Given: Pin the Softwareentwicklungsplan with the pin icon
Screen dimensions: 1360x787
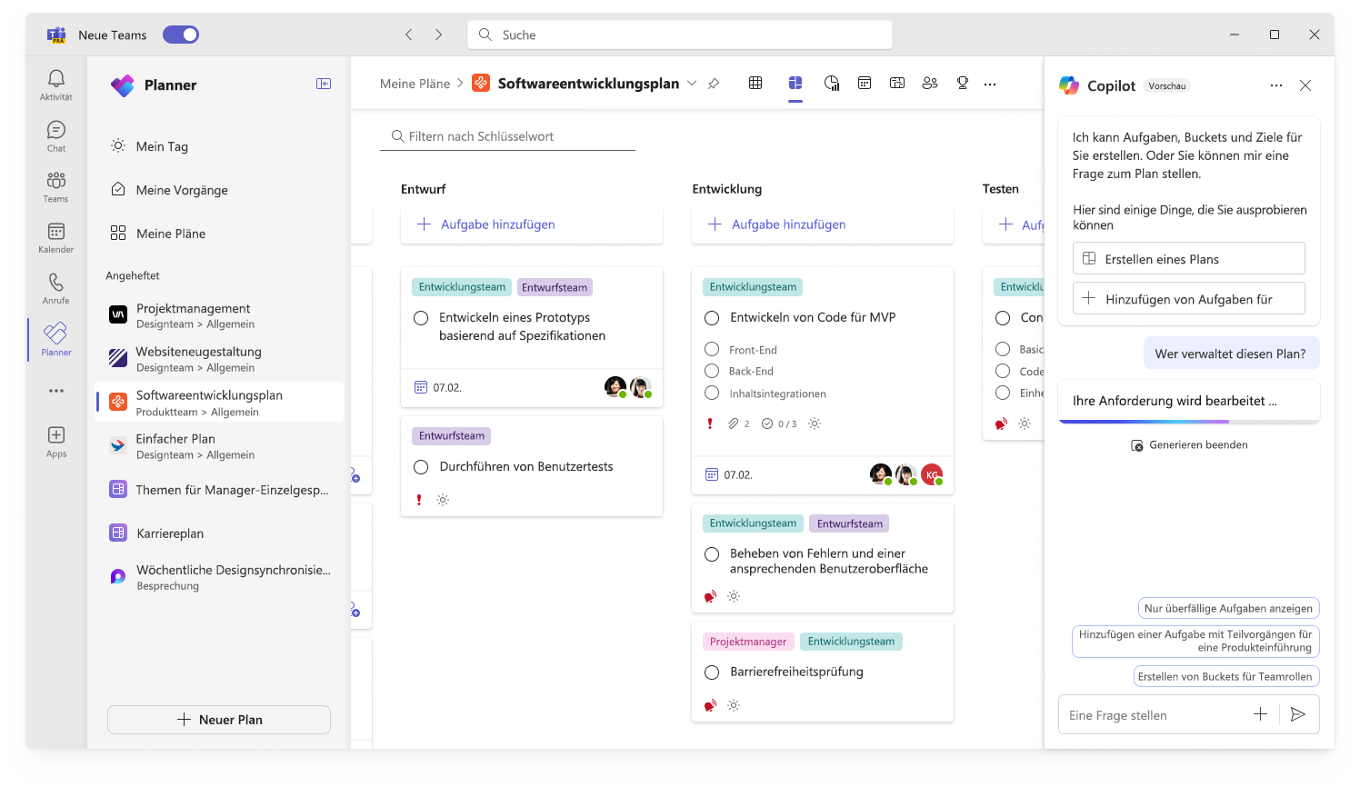Looking at the screenshot, I should (714, 84).
